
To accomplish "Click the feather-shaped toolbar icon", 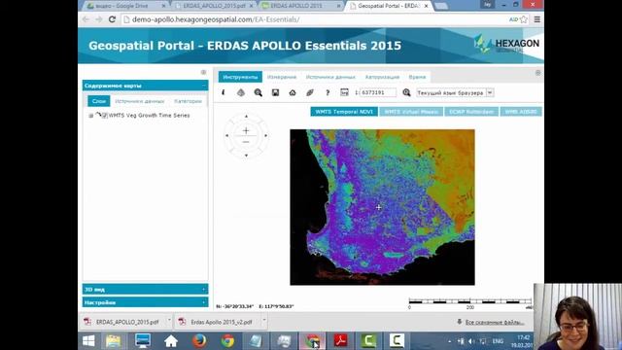I will (x=310, y=92).
